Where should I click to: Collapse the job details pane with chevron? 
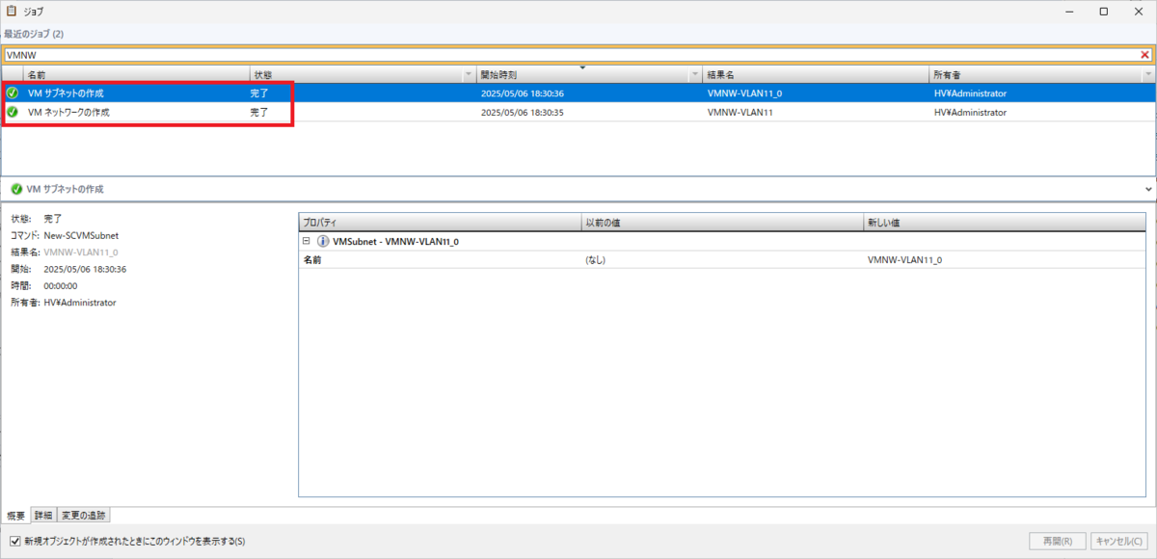coord(1147,189)
